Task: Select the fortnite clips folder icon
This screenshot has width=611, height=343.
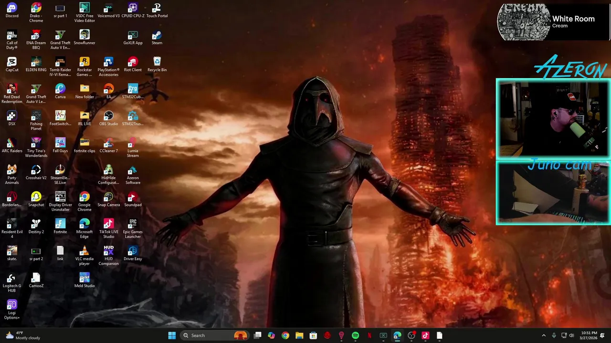Action: point(84,146)
